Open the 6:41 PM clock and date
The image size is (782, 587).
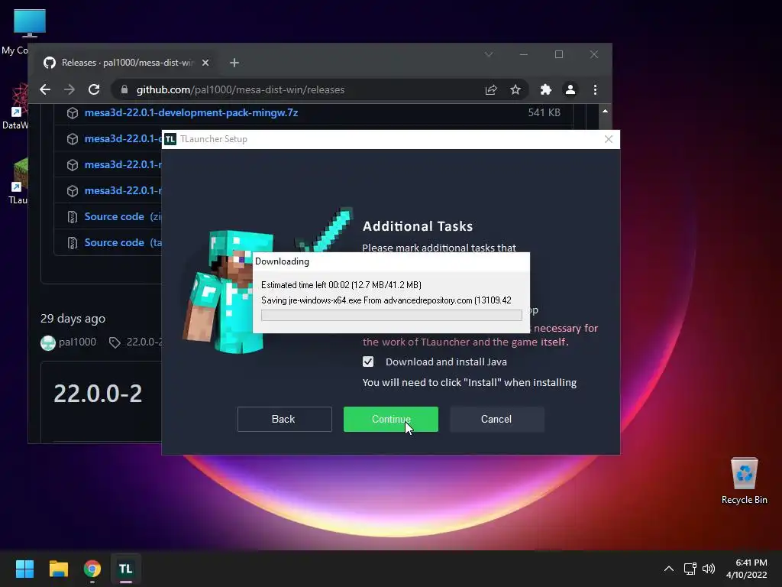(x=747, y=569)
